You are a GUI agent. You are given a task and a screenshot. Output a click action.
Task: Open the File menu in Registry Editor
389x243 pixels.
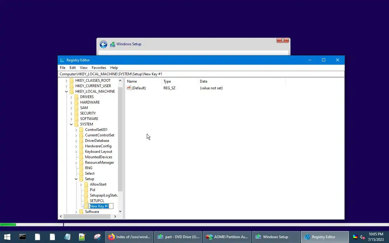coord(63,68)
